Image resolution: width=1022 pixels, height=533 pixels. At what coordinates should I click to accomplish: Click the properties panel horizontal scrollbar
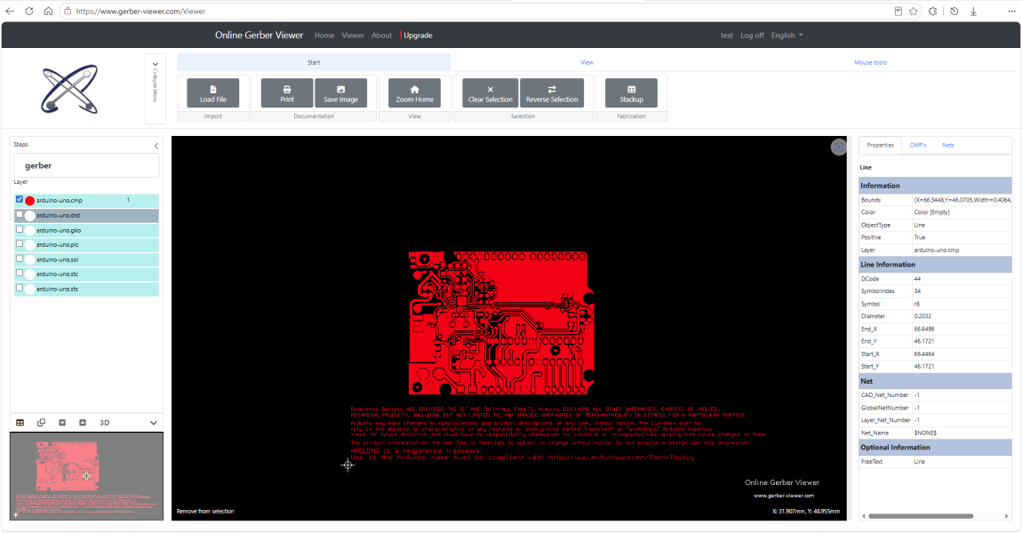click(921, 516)
